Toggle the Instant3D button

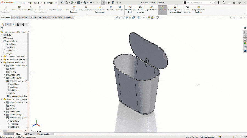pos(162,9)
